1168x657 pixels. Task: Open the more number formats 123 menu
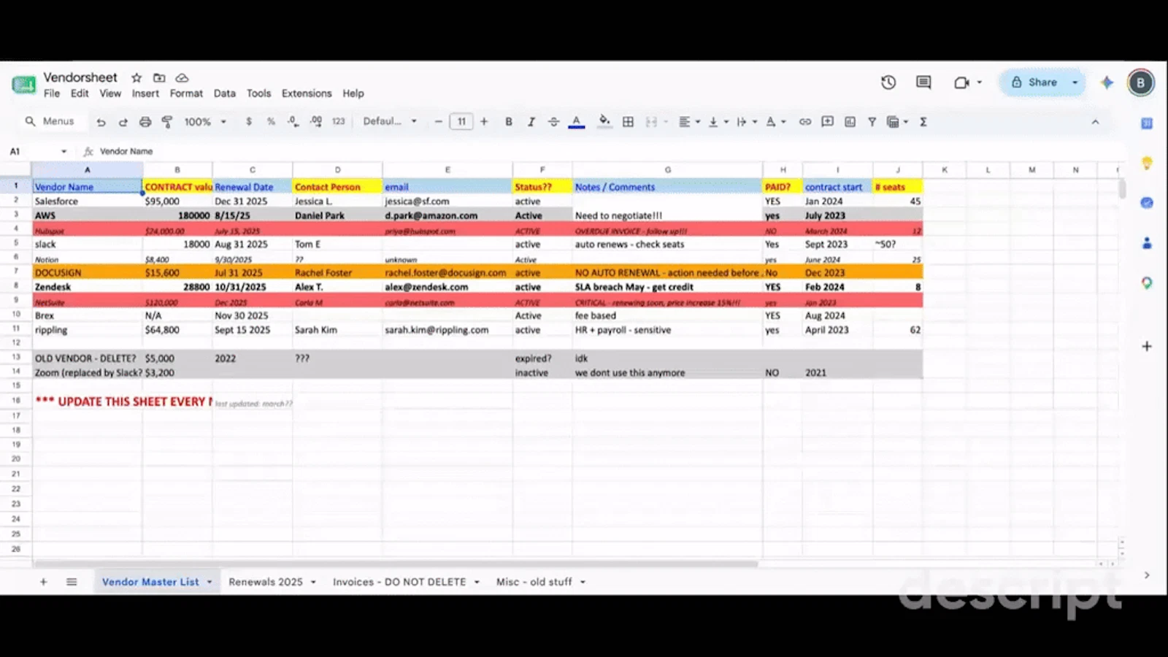tap(338, 122)
